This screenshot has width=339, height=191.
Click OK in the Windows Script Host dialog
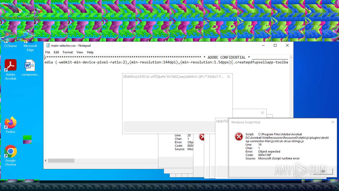323,171
